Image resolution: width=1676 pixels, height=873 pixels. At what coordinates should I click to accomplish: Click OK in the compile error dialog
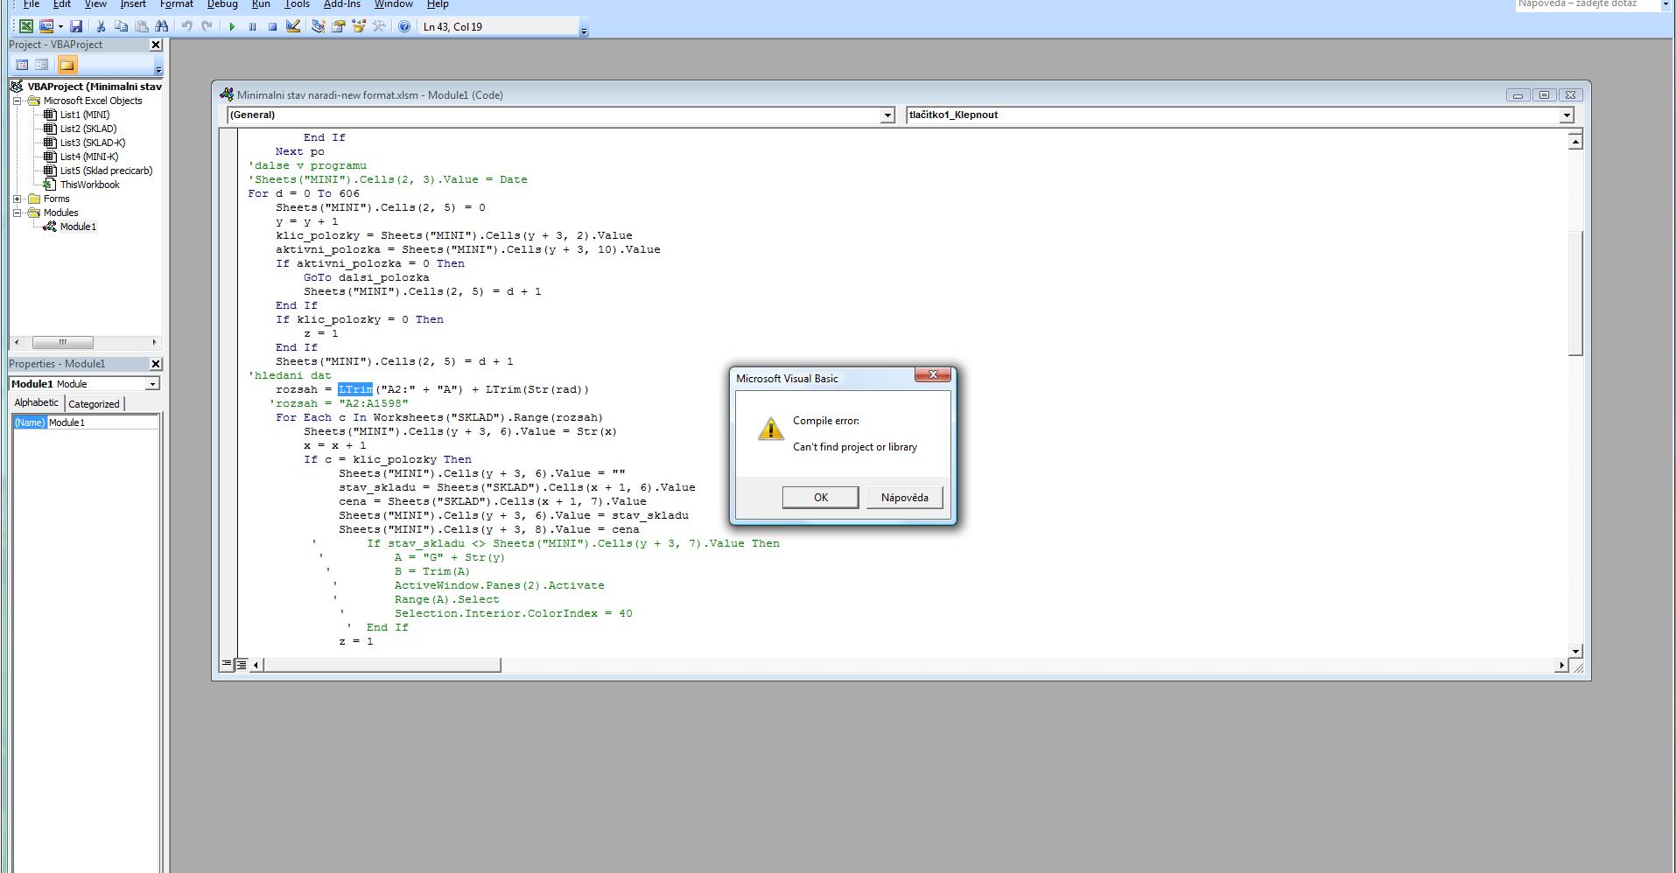820,497
